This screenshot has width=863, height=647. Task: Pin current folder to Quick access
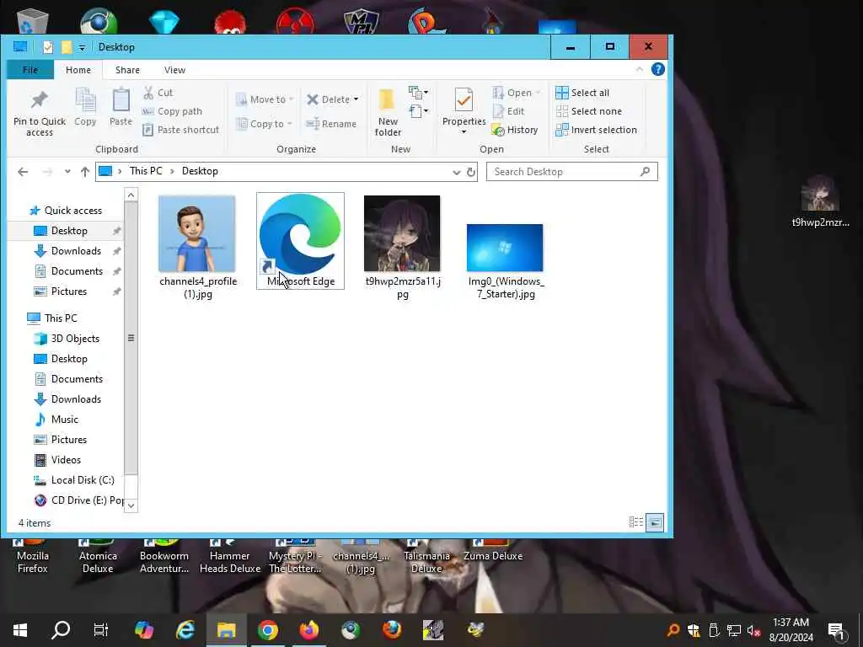pyautogui.click(x=39, y=113)
